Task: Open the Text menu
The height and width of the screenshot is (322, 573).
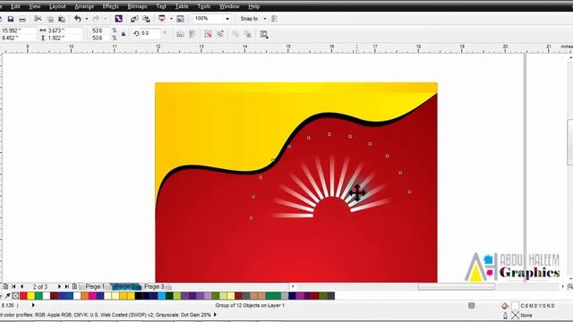Action: click(x=161, y=6)
